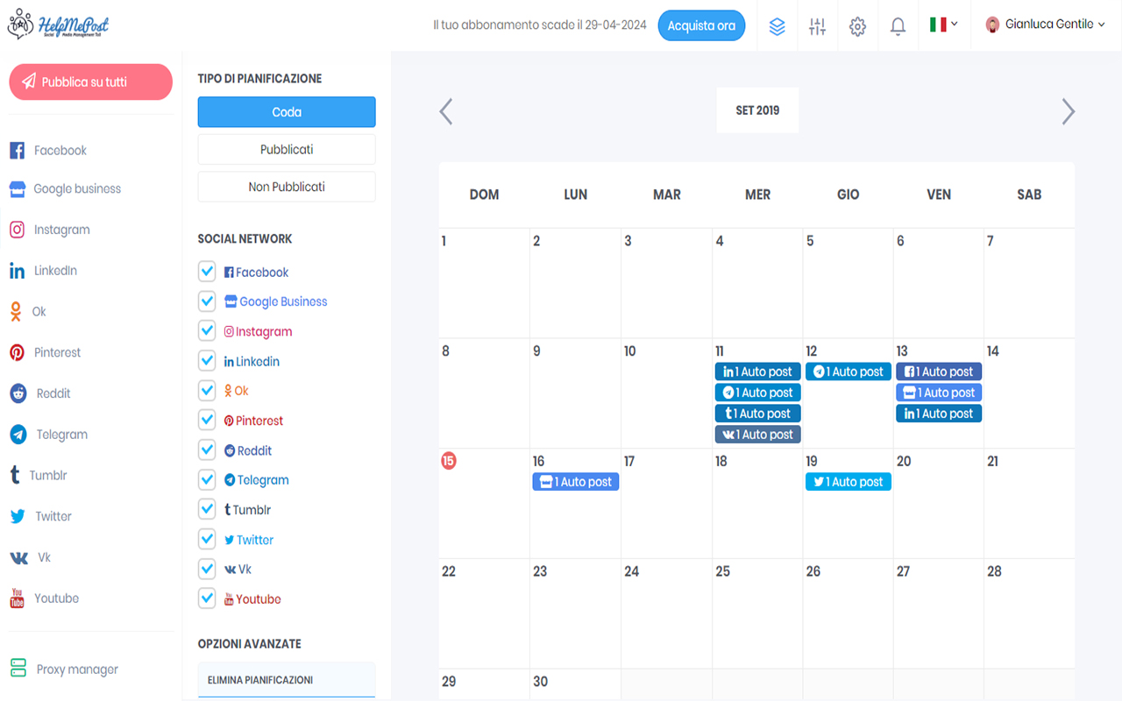1122x701 pixels.
Task: Open the Tumblr auto post on day 11
Action: click(758, 414)
